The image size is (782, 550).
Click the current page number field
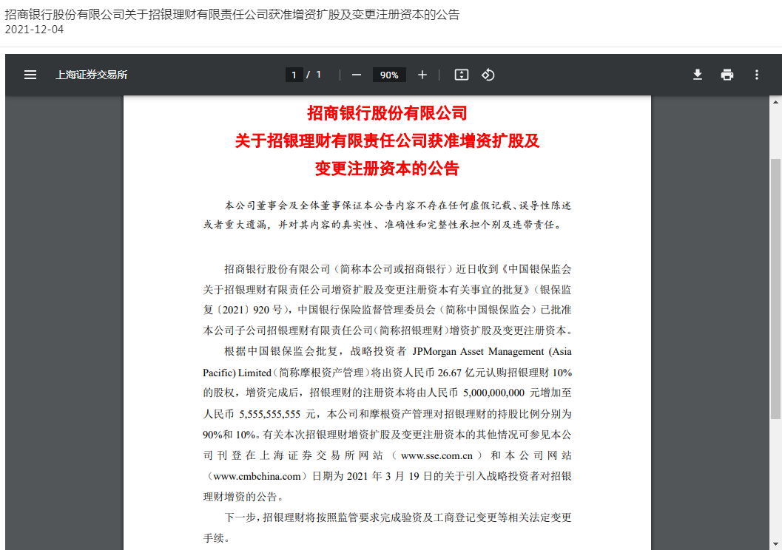pos(294,75)
